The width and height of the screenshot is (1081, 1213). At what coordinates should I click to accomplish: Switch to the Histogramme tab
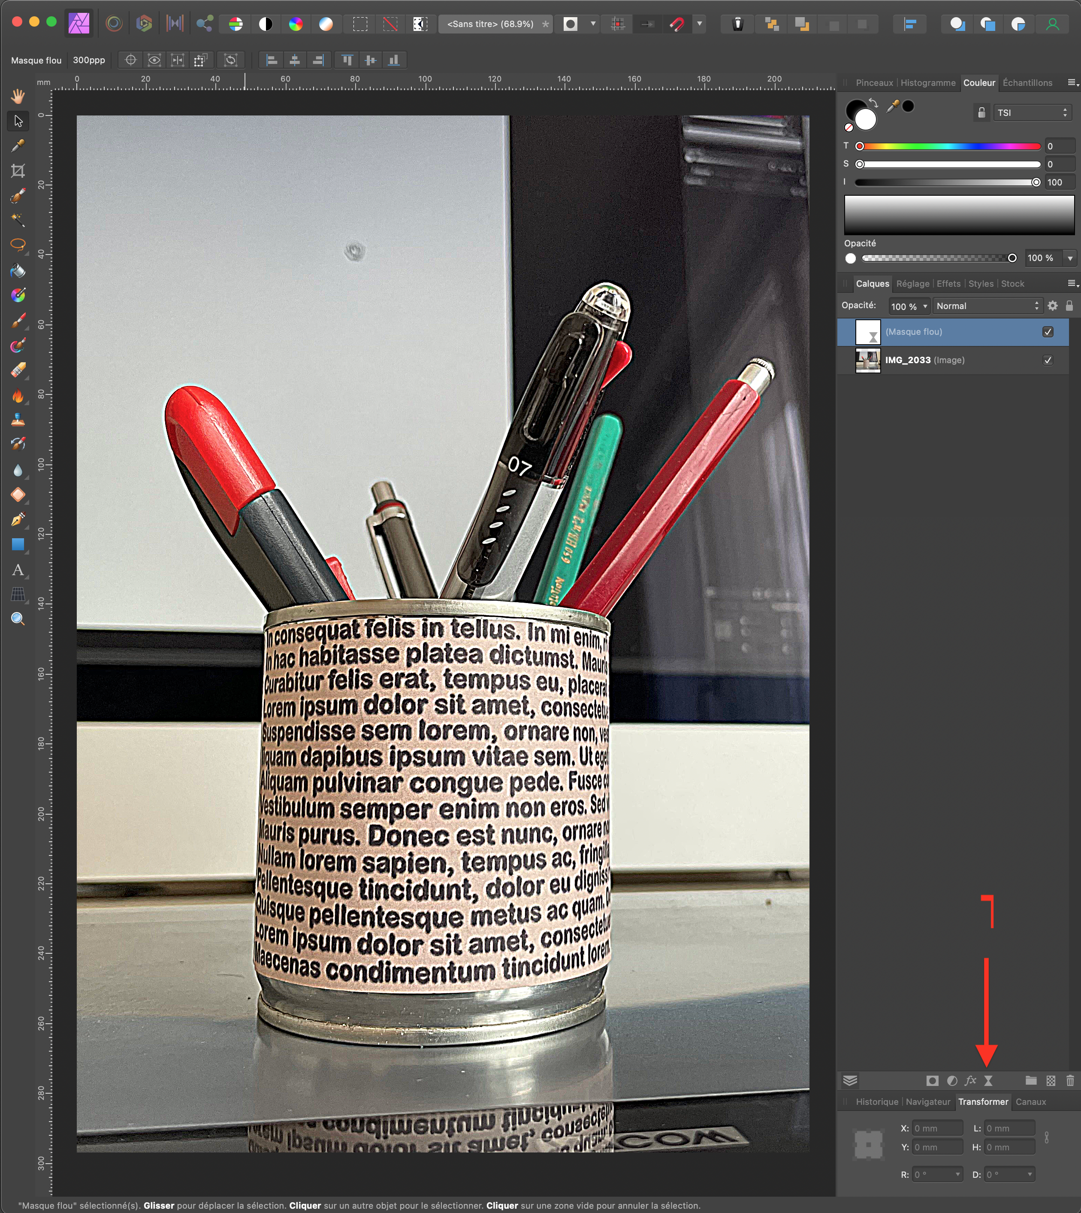(x=928, y=83)
